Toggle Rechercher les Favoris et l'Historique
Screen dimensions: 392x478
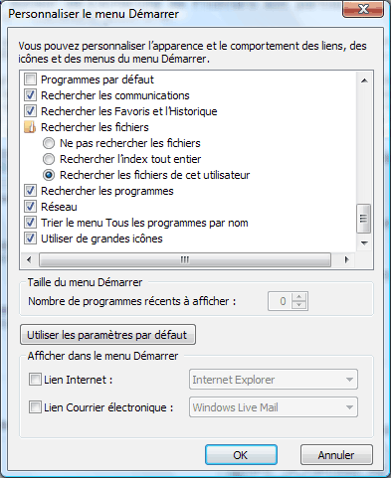click(30, 111)
